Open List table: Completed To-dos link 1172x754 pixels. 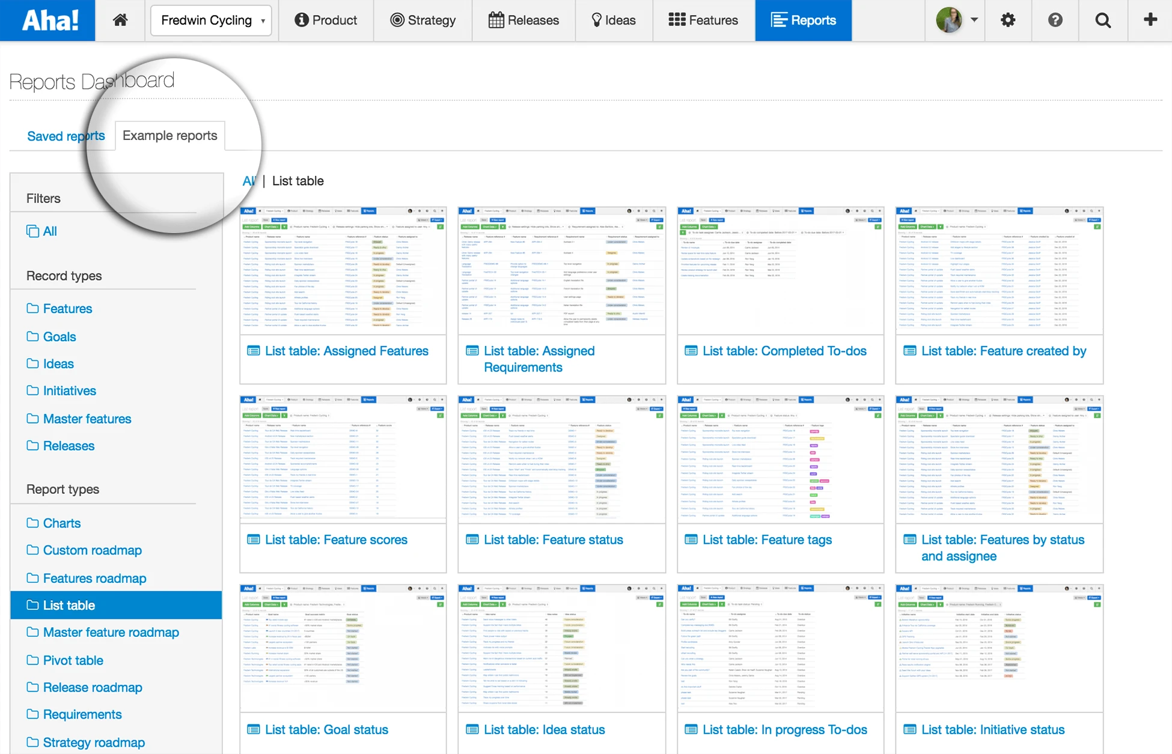(784, 351)
